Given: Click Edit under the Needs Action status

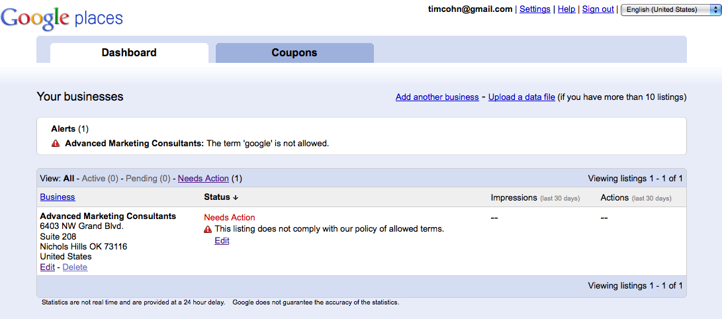Looking at the screenshot, I should click(222, 241).
